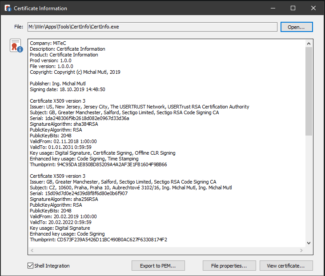
Task: Click horizontal scrollbar right arrow
Action: tap(301, 250)
